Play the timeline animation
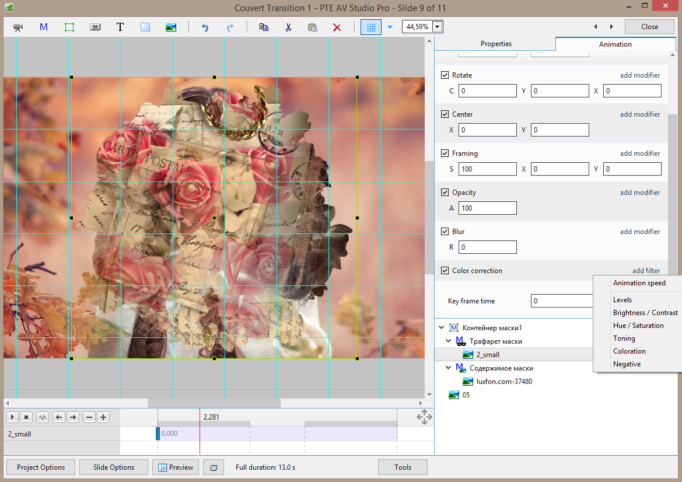The height and width of the screenshot is (482, 682). (12, 417)
